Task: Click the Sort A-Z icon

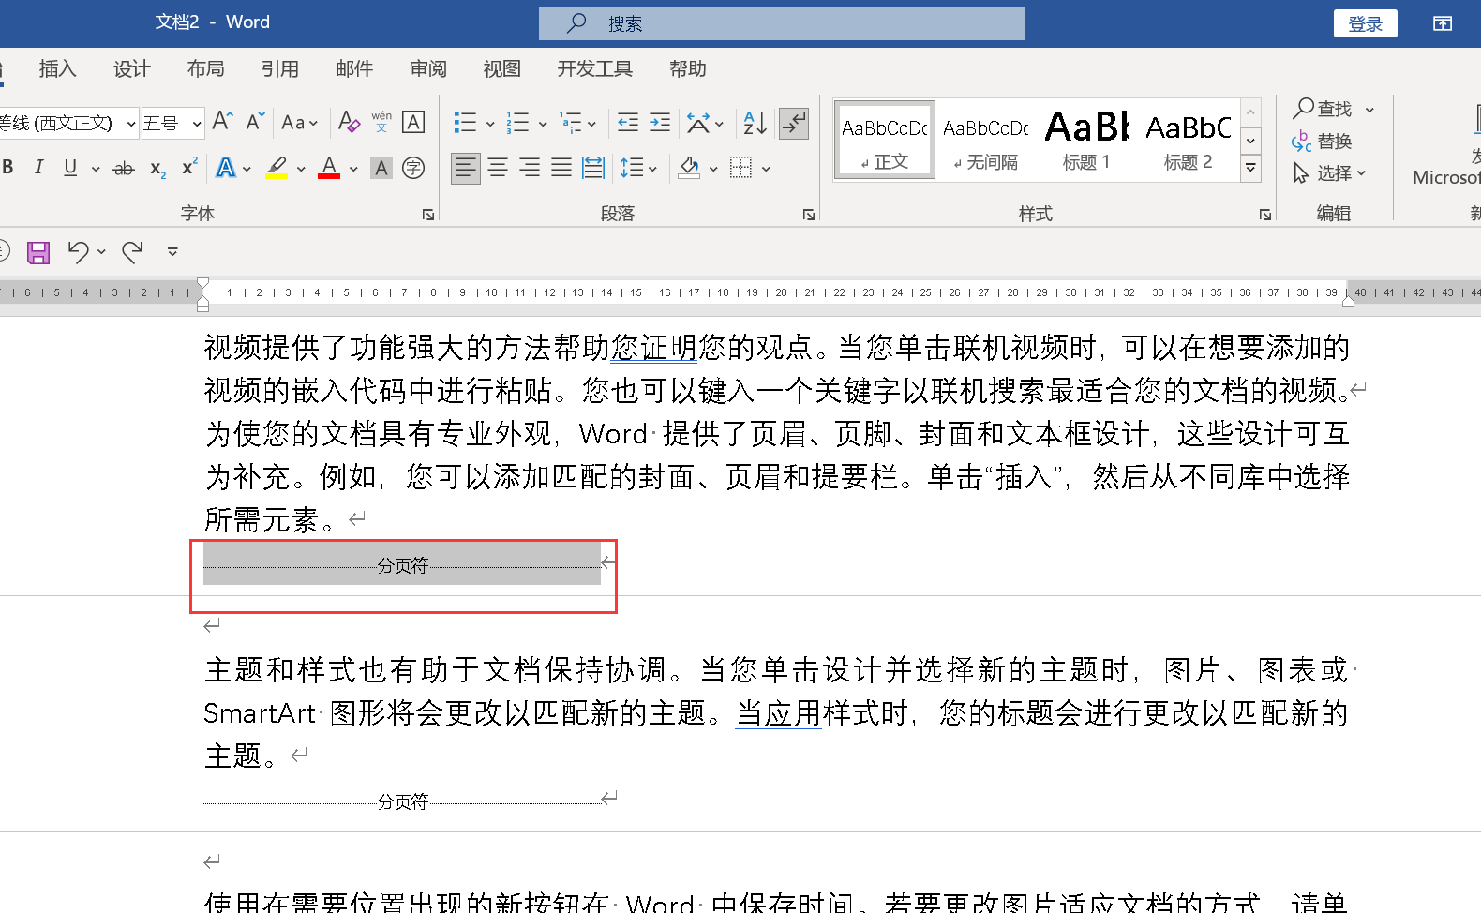Action: [755, 123]
